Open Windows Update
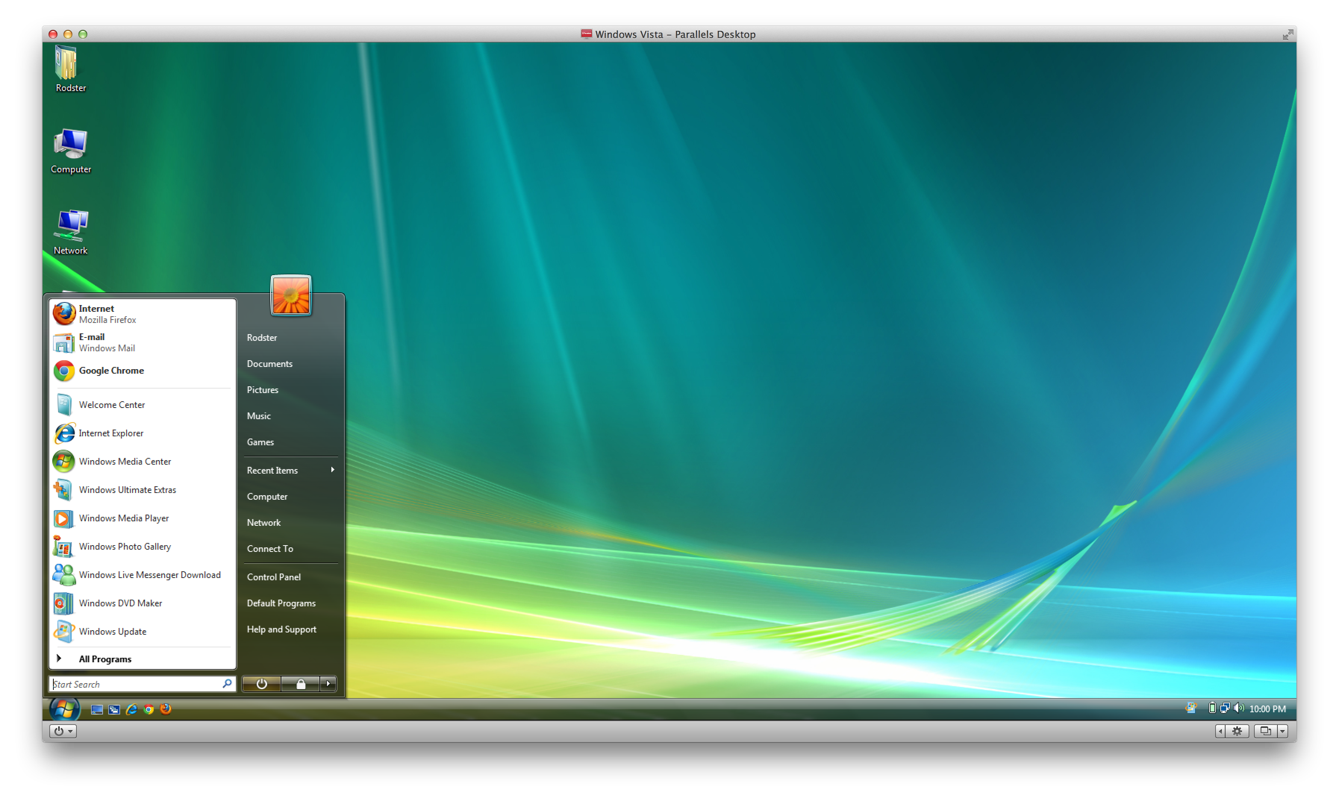Image resolution: width=1339 pixels, height=801 pixels. (x=142, y=631)
